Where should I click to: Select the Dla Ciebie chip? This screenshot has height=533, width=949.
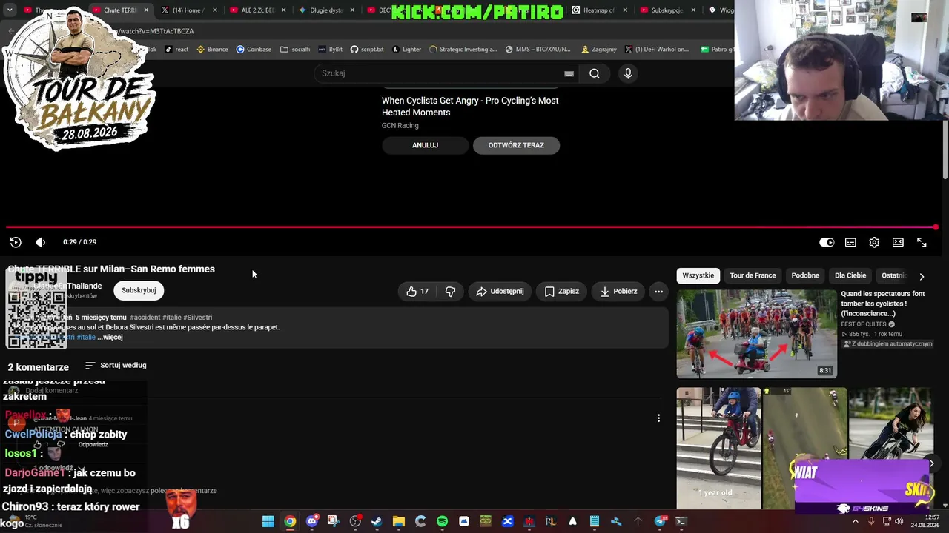850,275
